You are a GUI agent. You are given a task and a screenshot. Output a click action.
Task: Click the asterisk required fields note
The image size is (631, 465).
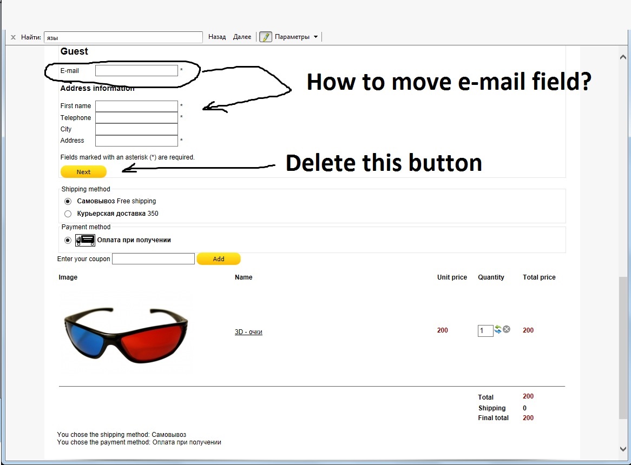128,157
